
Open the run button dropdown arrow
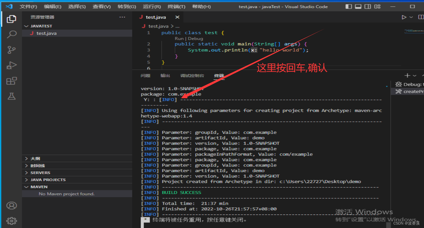pos(411,17)
